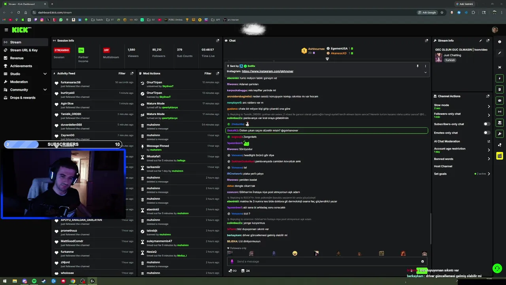Open user profile avatar menu
Image resolution: width=506 pixels, height=285 pixels.
click(x=495, y=30)
